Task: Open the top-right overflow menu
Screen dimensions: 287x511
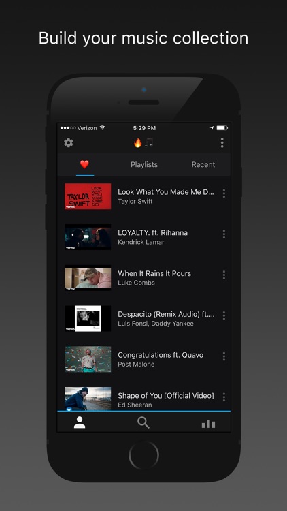Action: (222, 143)
